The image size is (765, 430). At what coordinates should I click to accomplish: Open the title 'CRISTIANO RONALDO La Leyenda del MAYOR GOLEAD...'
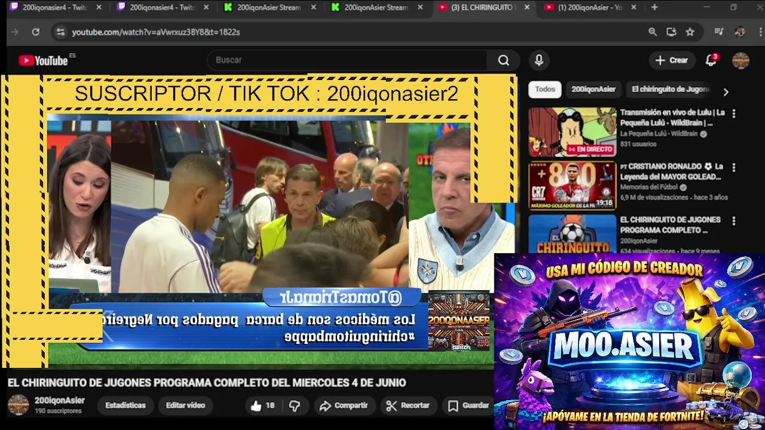click(671, 171)
